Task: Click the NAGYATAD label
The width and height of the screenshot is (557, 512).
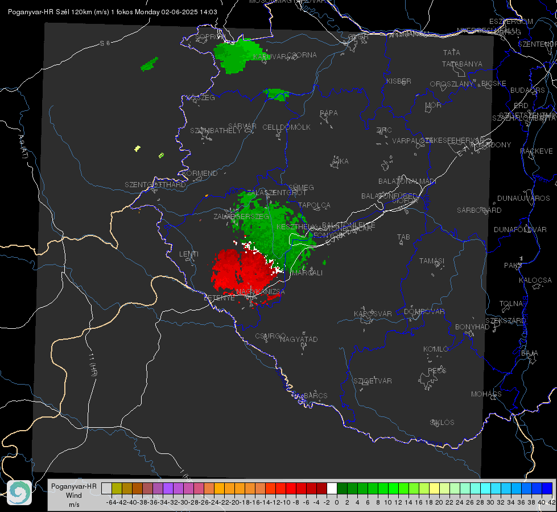Action: pyautogui.click(x=299, y=339)
